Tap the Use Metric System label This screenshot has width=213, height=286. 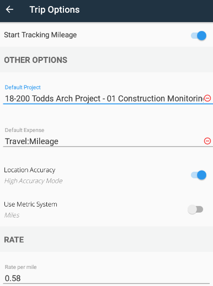[30, 204]
